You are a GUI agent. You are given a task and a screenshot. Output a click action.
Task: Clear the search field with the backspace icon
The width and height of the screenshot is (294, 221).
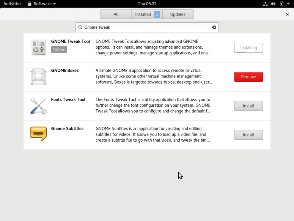coord(214,27)
